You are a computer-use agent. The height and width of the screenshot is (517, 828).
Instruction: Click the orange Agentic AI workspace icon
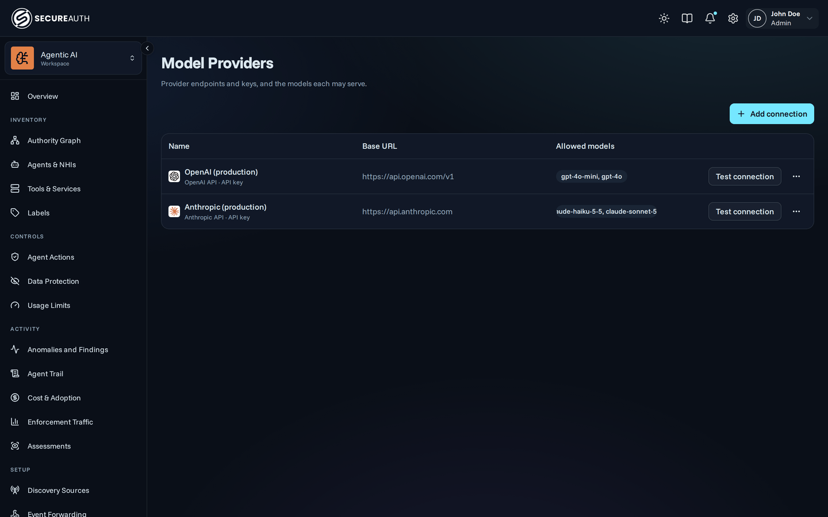coord(22,58)
